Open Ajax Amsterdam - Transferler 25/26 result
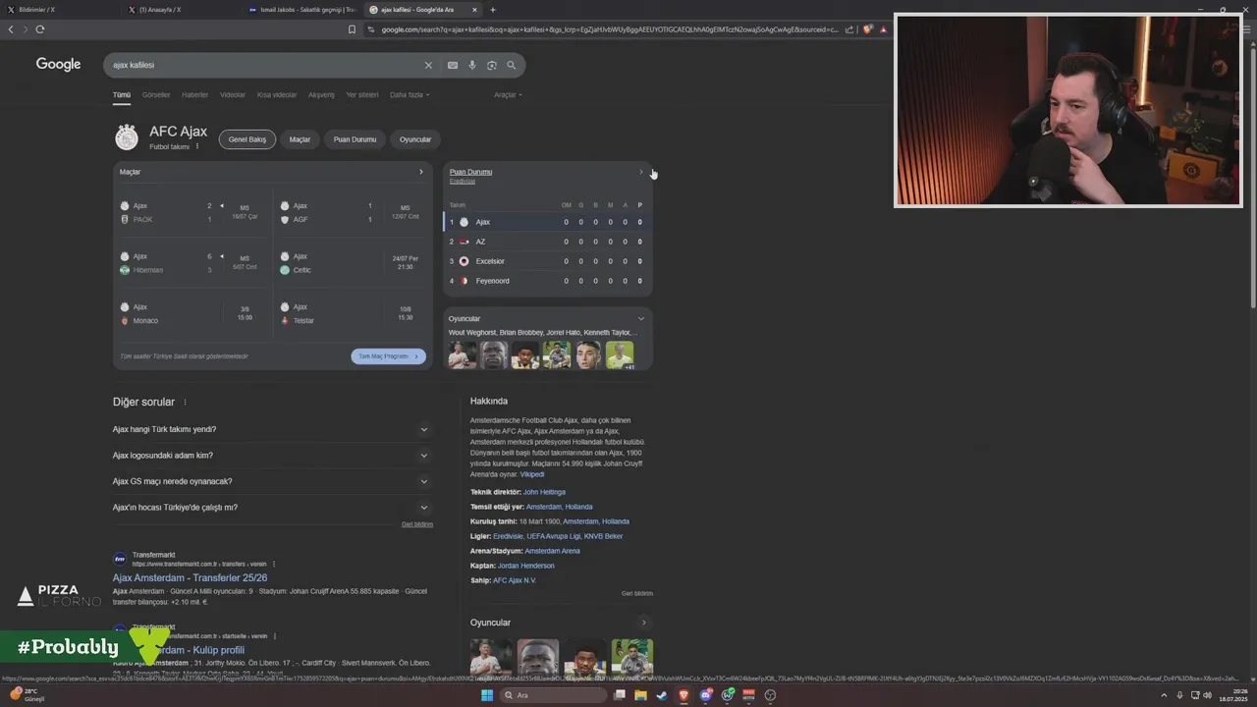This screenshot has width=1257, height=707. 191,577
